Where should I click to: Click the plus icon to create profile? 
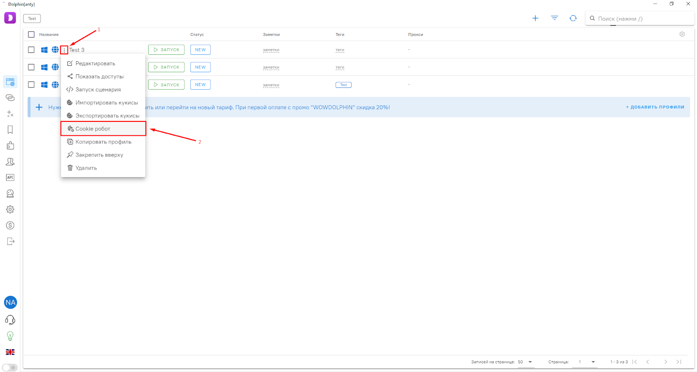pyautogui.click(x=535, y=18)
